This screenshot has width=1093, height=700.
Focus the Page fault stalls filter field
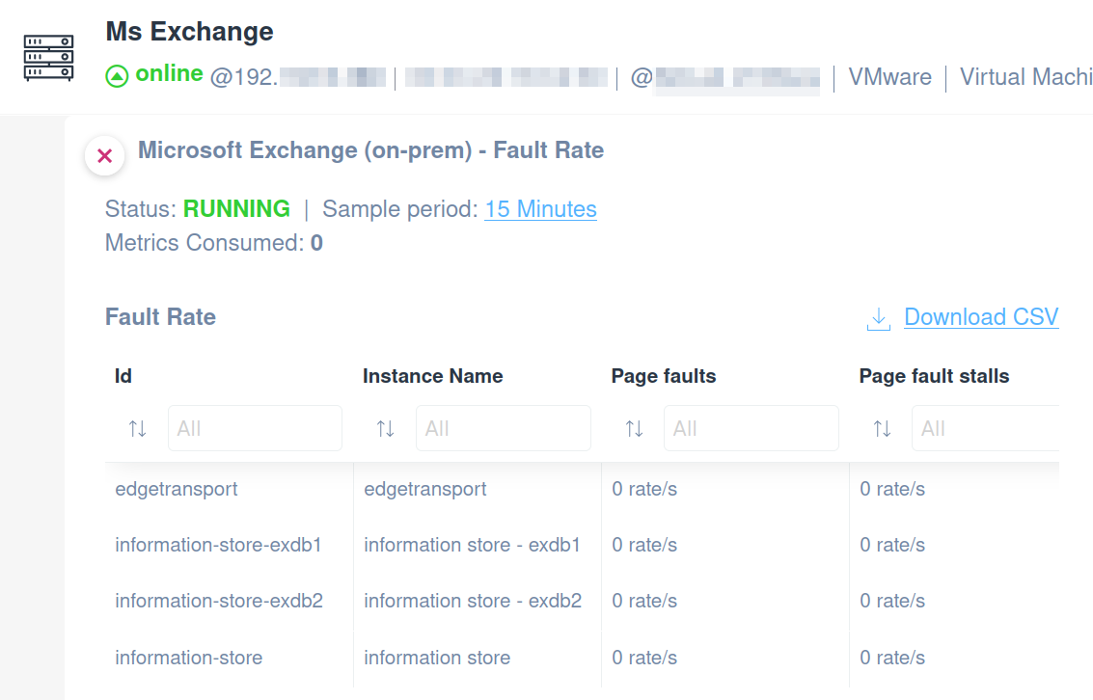click(986, 428)
